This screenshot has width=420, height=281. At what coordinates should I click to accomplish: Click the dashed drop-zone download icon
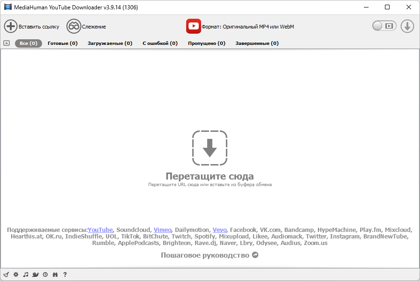pos(210,148)
